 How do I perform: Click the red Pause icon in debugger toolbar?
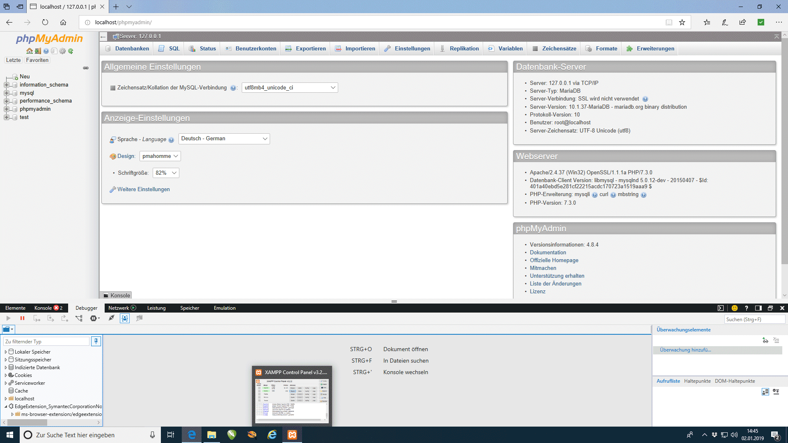[22, 318]
